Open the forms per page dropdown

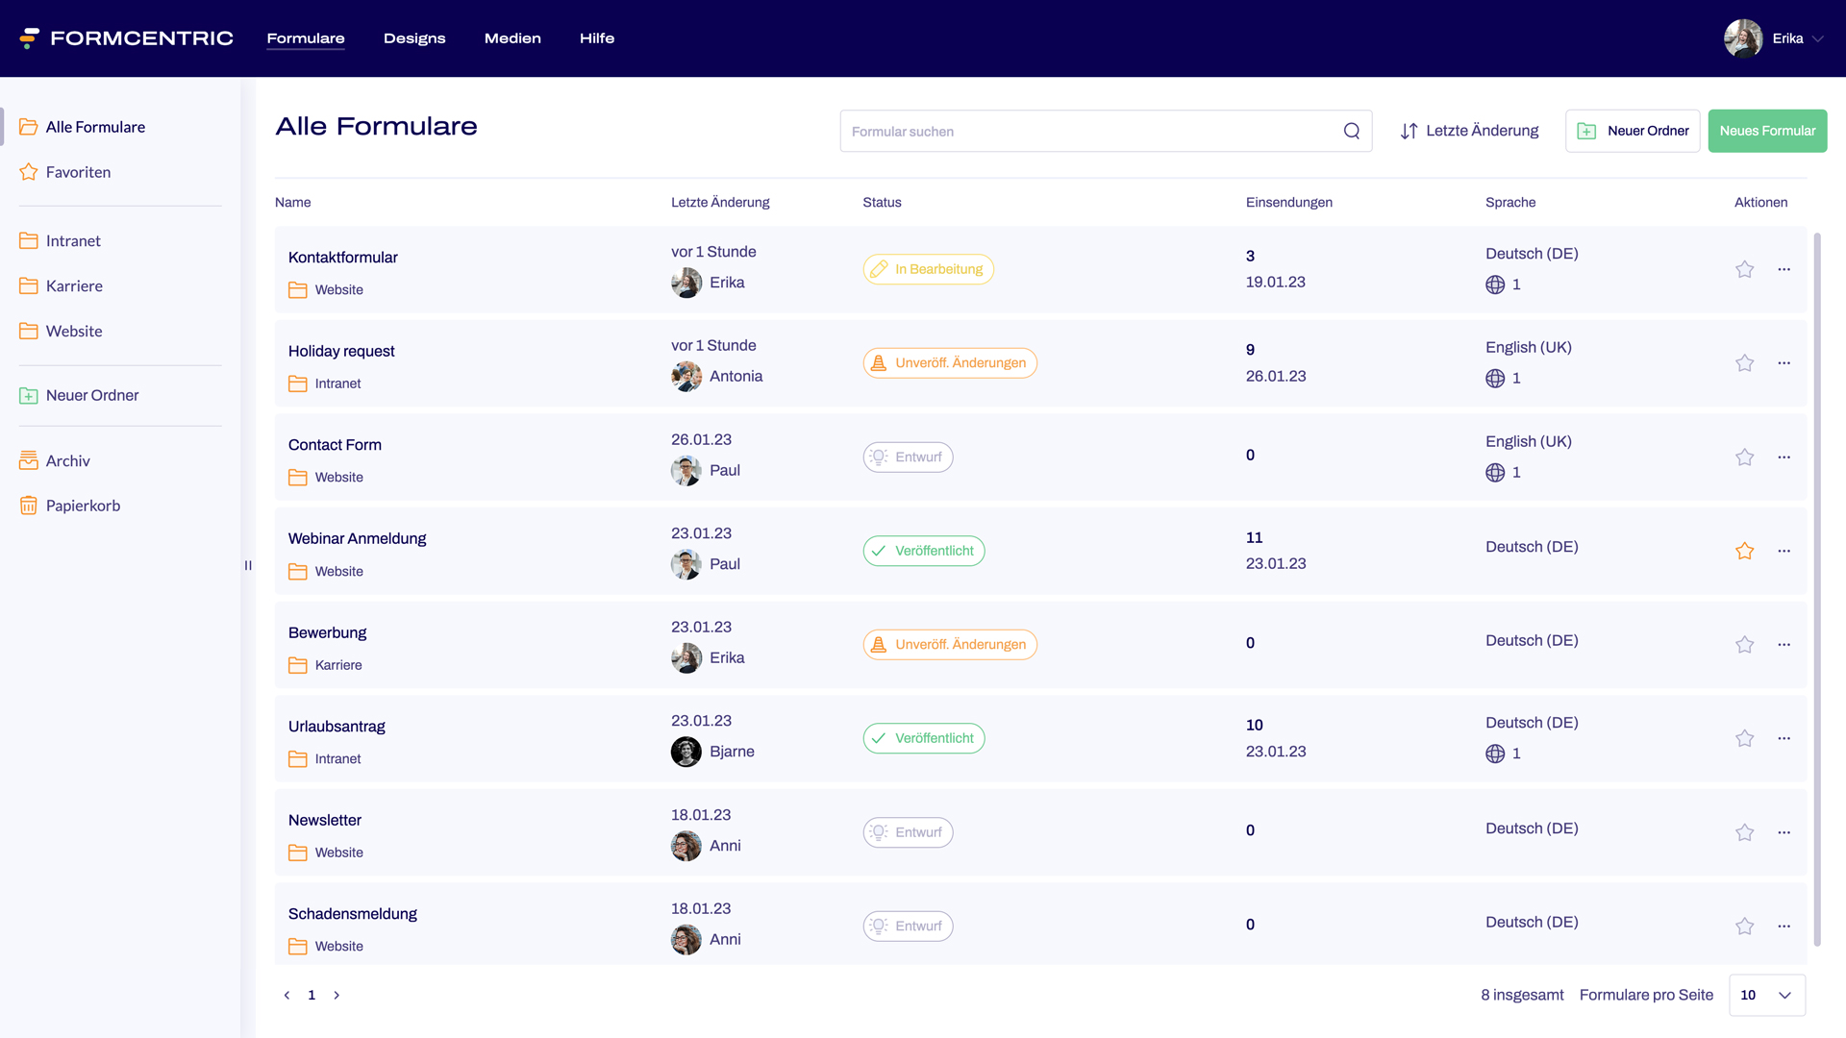pos(1766,995)
